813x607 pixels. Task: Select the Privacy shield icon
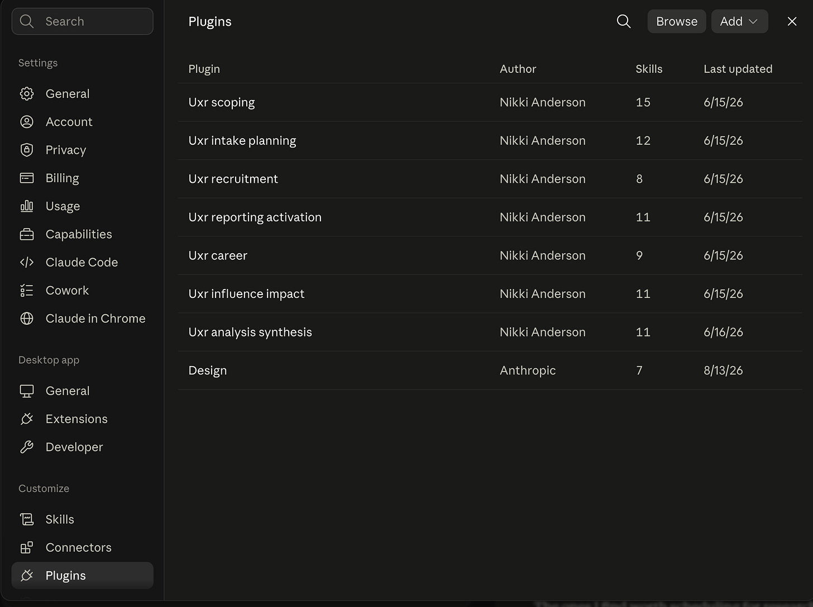coord(27,150)
